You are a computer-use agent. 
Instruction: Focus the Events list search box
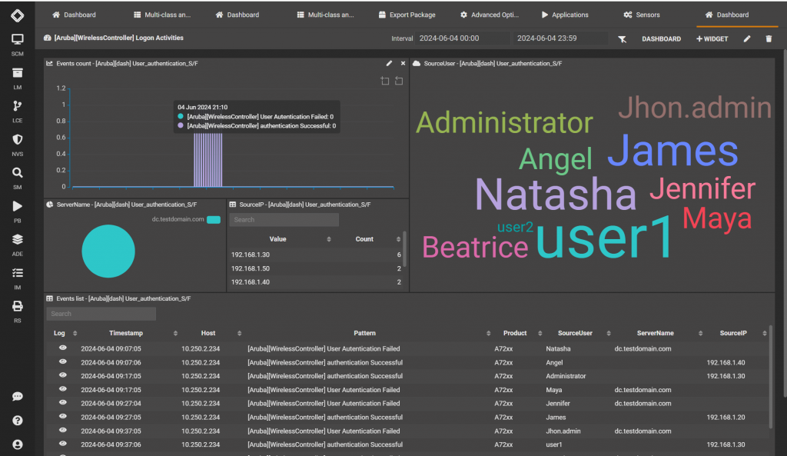pos(101,314)
